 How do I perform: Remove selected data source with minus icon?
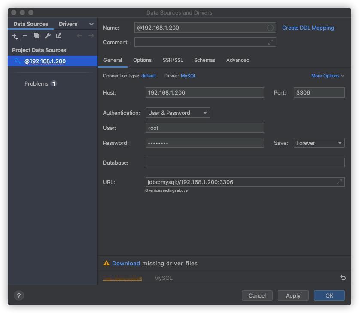25,36
